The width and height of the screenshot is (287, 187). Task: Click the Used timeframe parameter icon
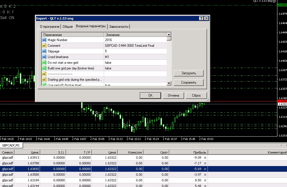click(x=44, y=57)
